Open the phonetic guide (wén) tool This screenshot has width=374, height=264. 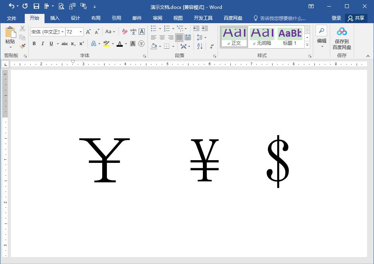[x=133, y=32]
